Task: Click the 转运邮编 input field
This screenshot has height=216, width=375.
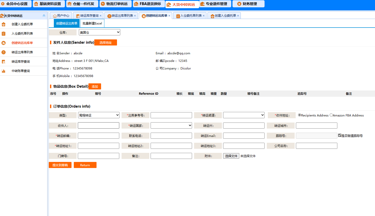Action: pyautogui.click(x=99, y=136)
